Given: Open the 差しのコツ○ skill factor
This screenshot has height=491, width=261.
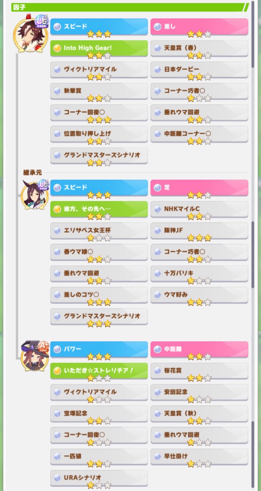Looking at the screenshot, I should [x=99, y=295].
